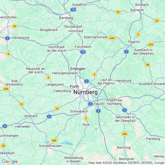Select the 85 road shield east of Auerbach
The width and height of the screenshot is (165, 165).
coord(148,65)
